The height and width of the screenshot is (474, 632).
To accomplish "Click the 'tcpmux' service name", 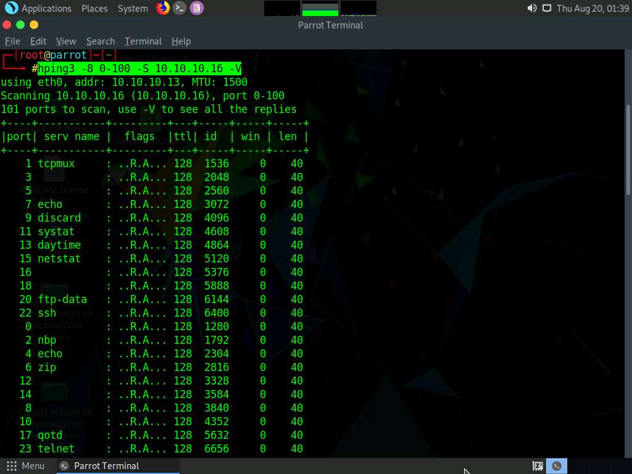I will click(56, 164).
